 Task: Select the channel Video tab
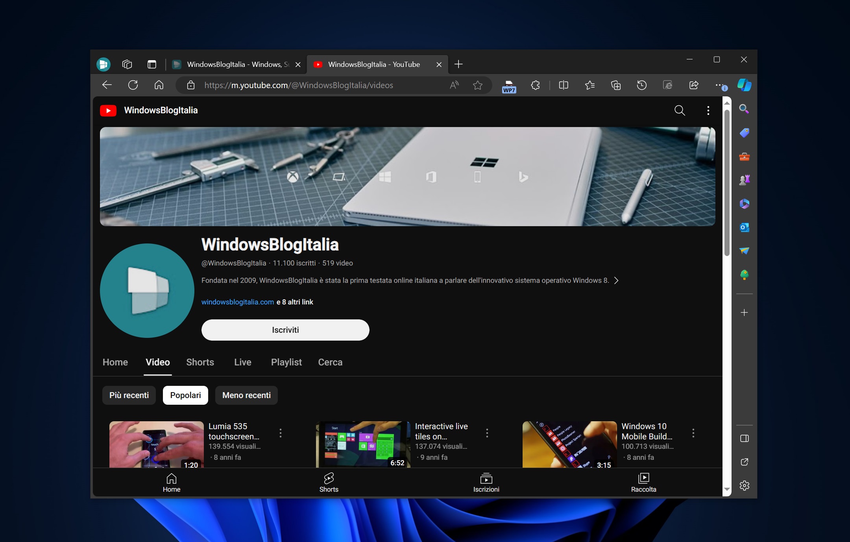(158, 362)
